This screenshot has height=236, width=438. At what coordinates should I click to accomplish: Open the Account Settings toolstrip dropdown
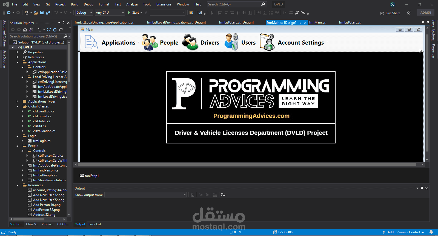(327, 42)
